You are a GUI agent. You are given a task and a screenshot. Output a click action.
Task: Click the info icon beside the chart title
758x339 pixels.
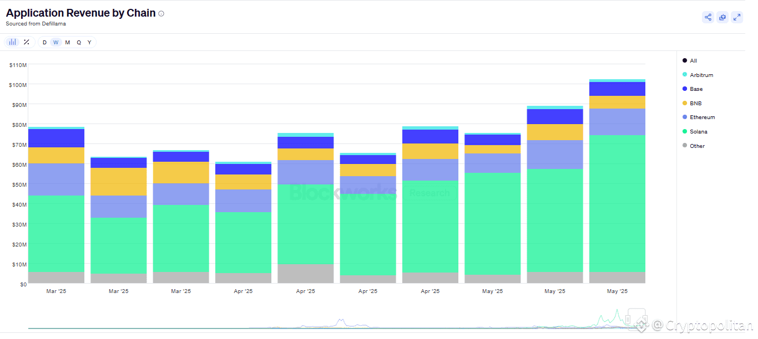tap(161, 13)
